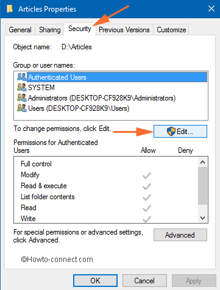Image resolution: width=220 pixels, height=290 pixels.
Task: Click the Authenticated Users group icon
Action: (x=22, y=77)
